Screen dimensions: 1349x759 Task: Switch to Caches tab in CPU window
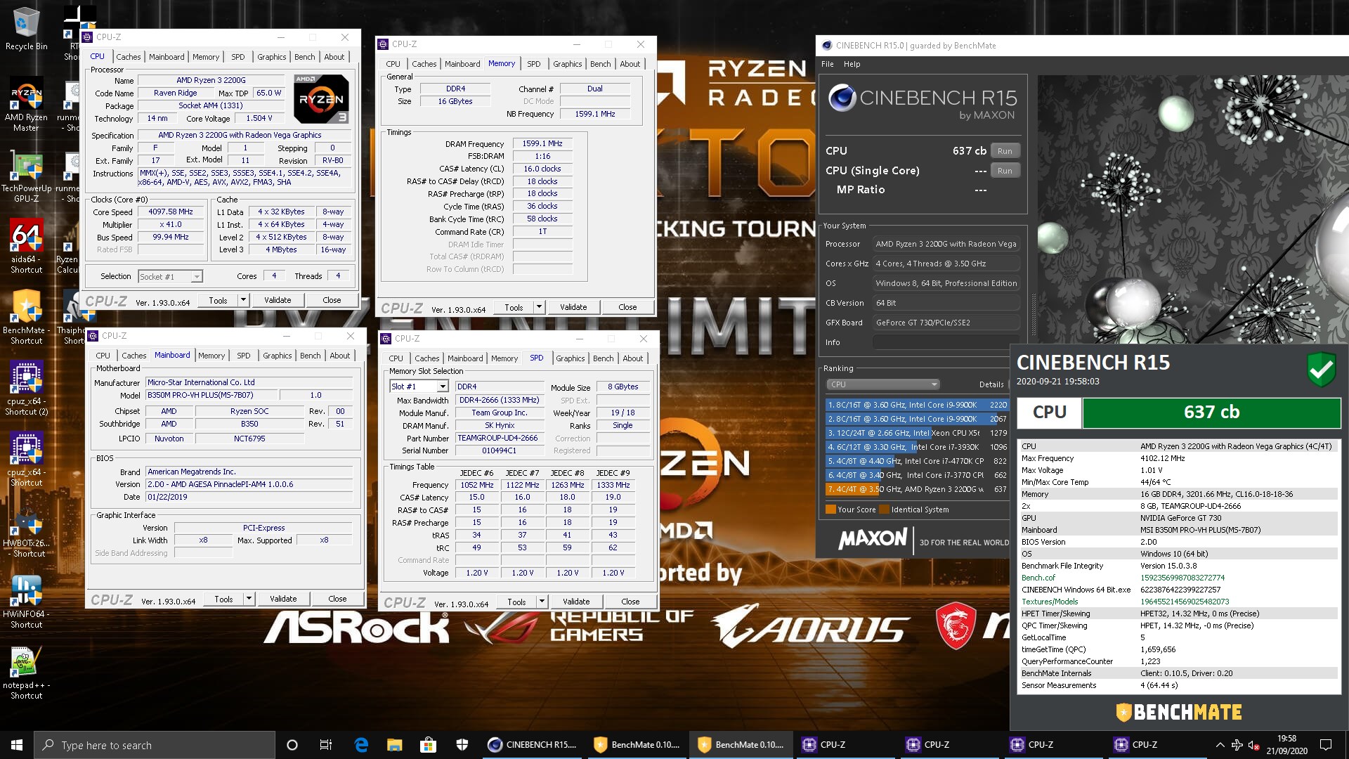click(128, 57)
